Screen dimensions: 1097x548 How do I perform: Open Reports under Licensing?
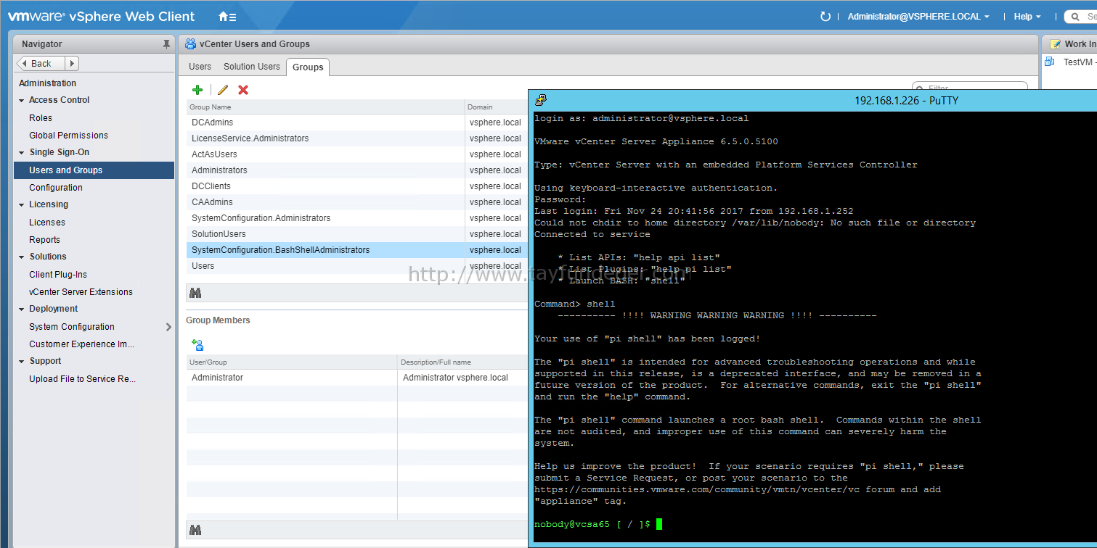pyautogui.click(x=44, y=240)
